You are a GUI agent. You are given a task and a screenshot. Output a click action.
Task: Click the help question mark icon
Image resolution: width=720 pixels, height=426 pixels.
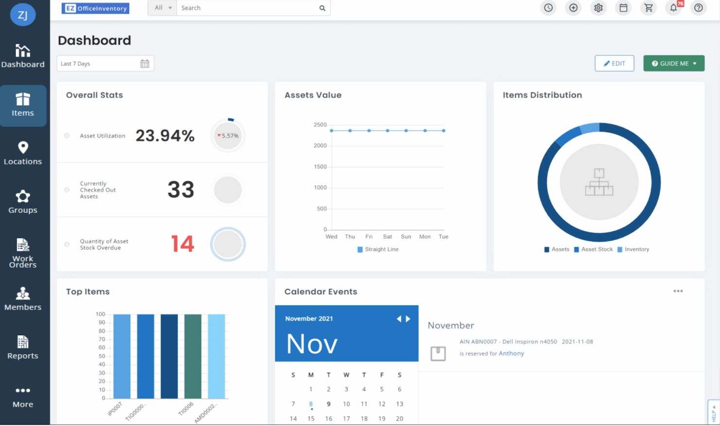699,8
